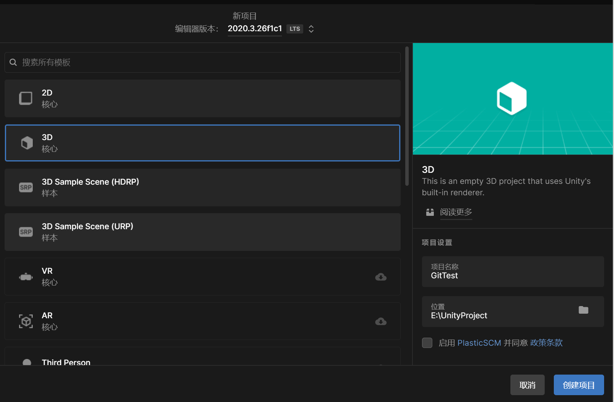The image size is (614, 402).
Task: Select the Third Person template
Action: coord(203,356)
